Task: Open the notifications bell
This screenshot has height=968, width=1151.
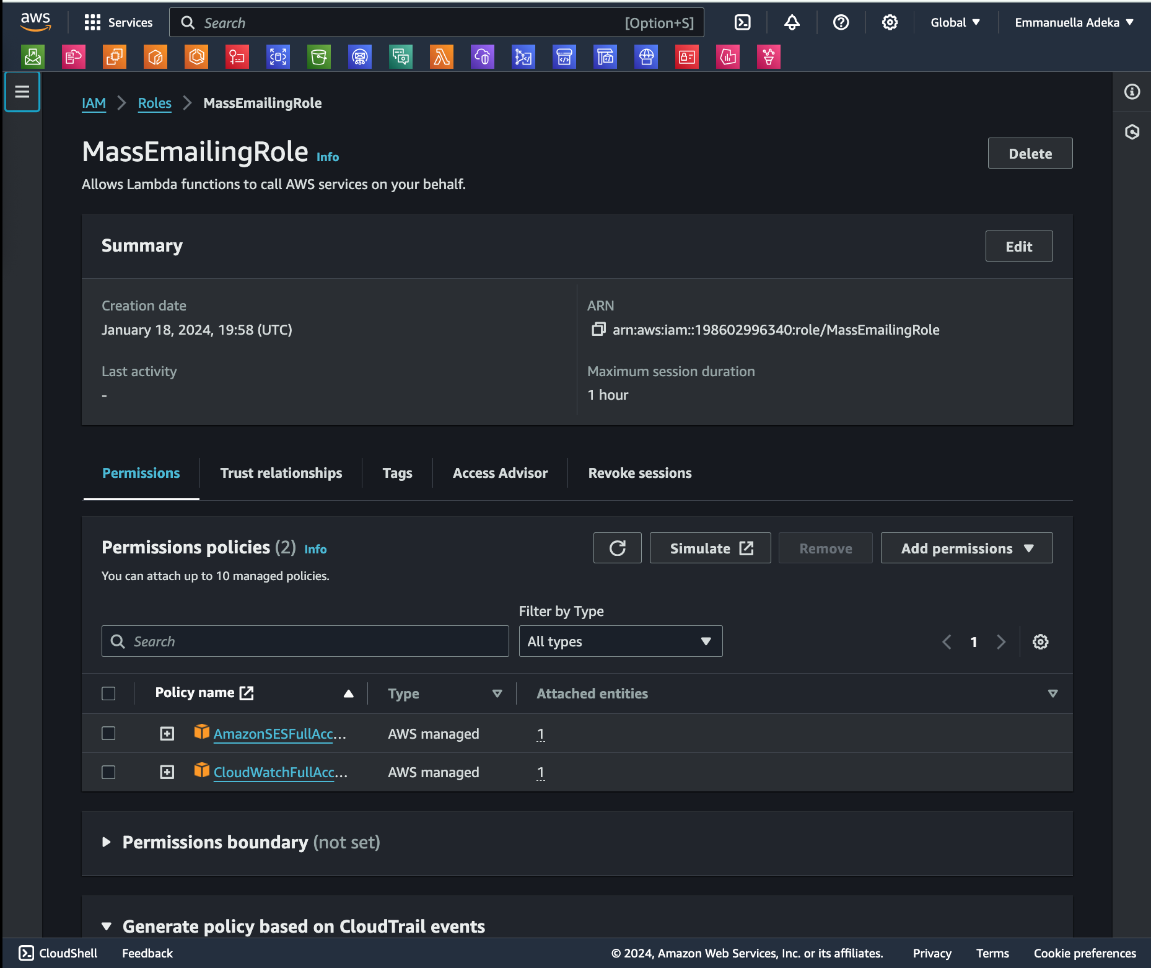Action: point(792,22)
